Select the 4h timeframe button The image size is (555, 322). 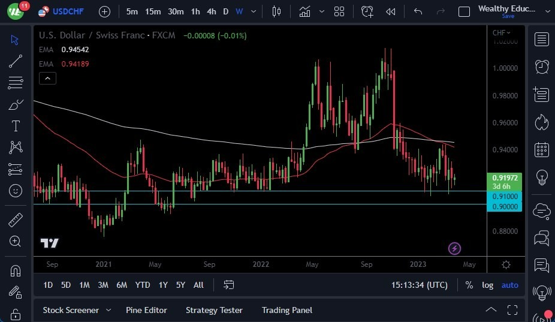coord(211,11)
